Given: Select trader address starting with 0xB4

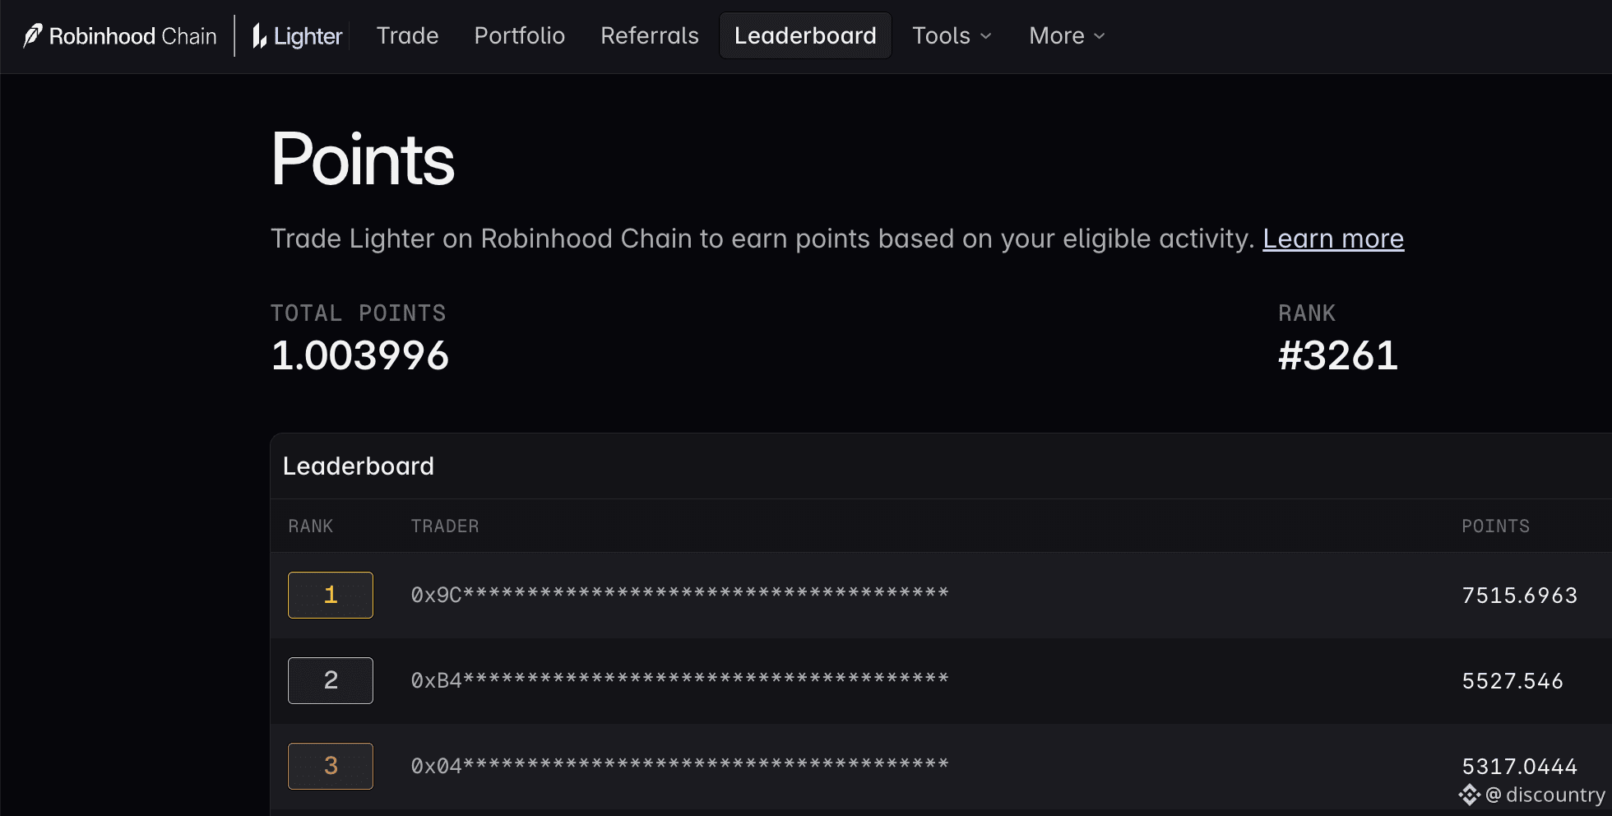Looking at the screenshot, I should (x=680, y=679).
